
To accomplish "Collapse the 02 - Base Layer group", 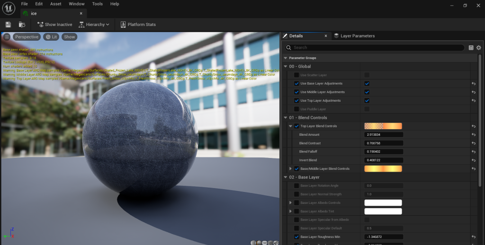I will coord(285,177).
